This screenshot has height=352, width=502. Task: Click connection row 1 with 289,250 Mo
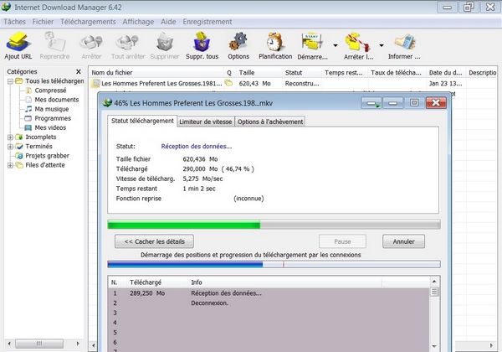coord(269,293)
